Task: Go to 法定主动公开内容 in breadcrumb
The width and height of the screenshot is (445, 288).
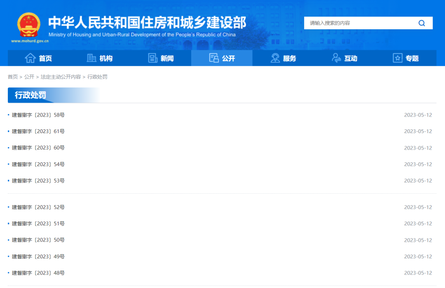Action: [61, 77]
